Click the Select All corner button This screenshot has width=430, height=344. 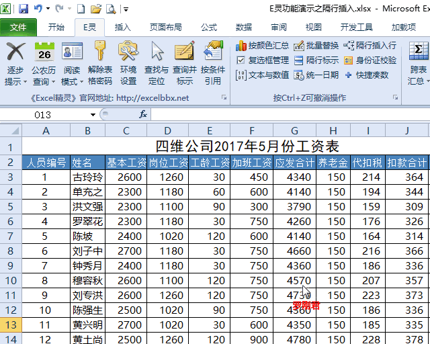pyautogui.click(x=11, y=130)
